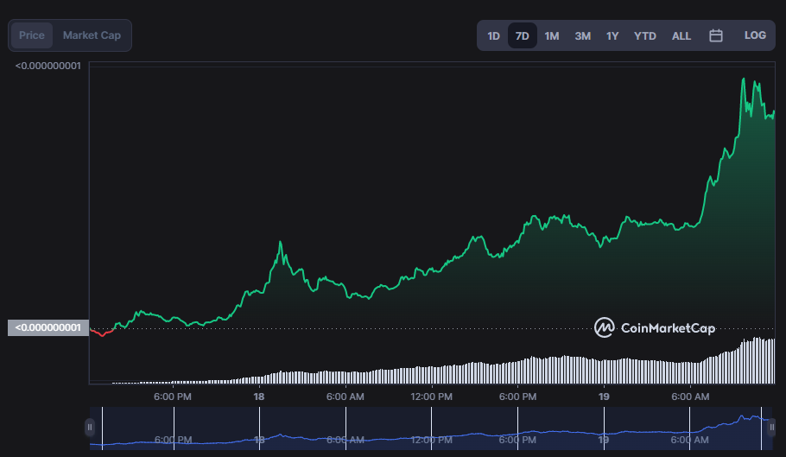The height and width of the screenshot is (457, 786).
Task: Click the highest peak of the price line
Action: click(744, 79)
